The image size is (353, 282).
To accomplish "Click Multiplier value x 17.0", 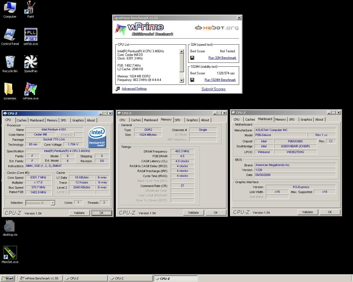I will point(38,183).
